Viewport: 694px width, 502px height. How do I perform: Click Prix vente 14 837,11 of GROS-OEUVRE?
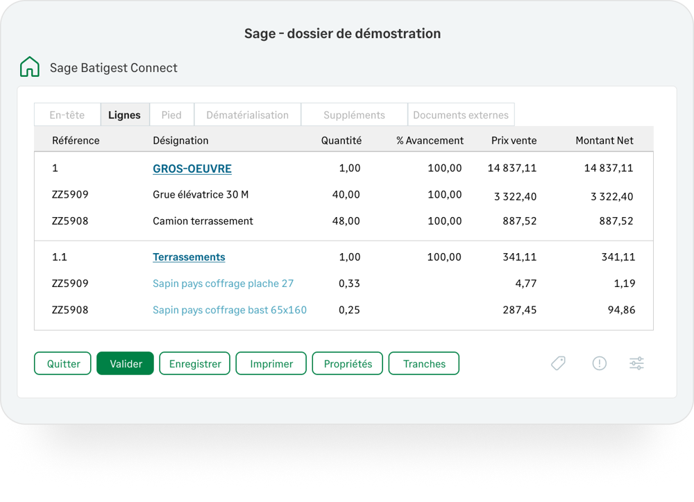click(512, 168)
